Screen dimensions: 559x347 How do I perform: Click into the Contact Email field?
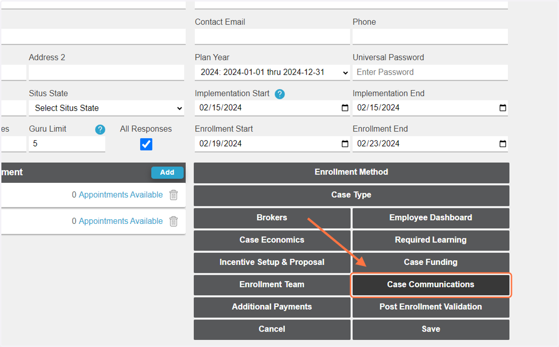(x=273, y=36)
